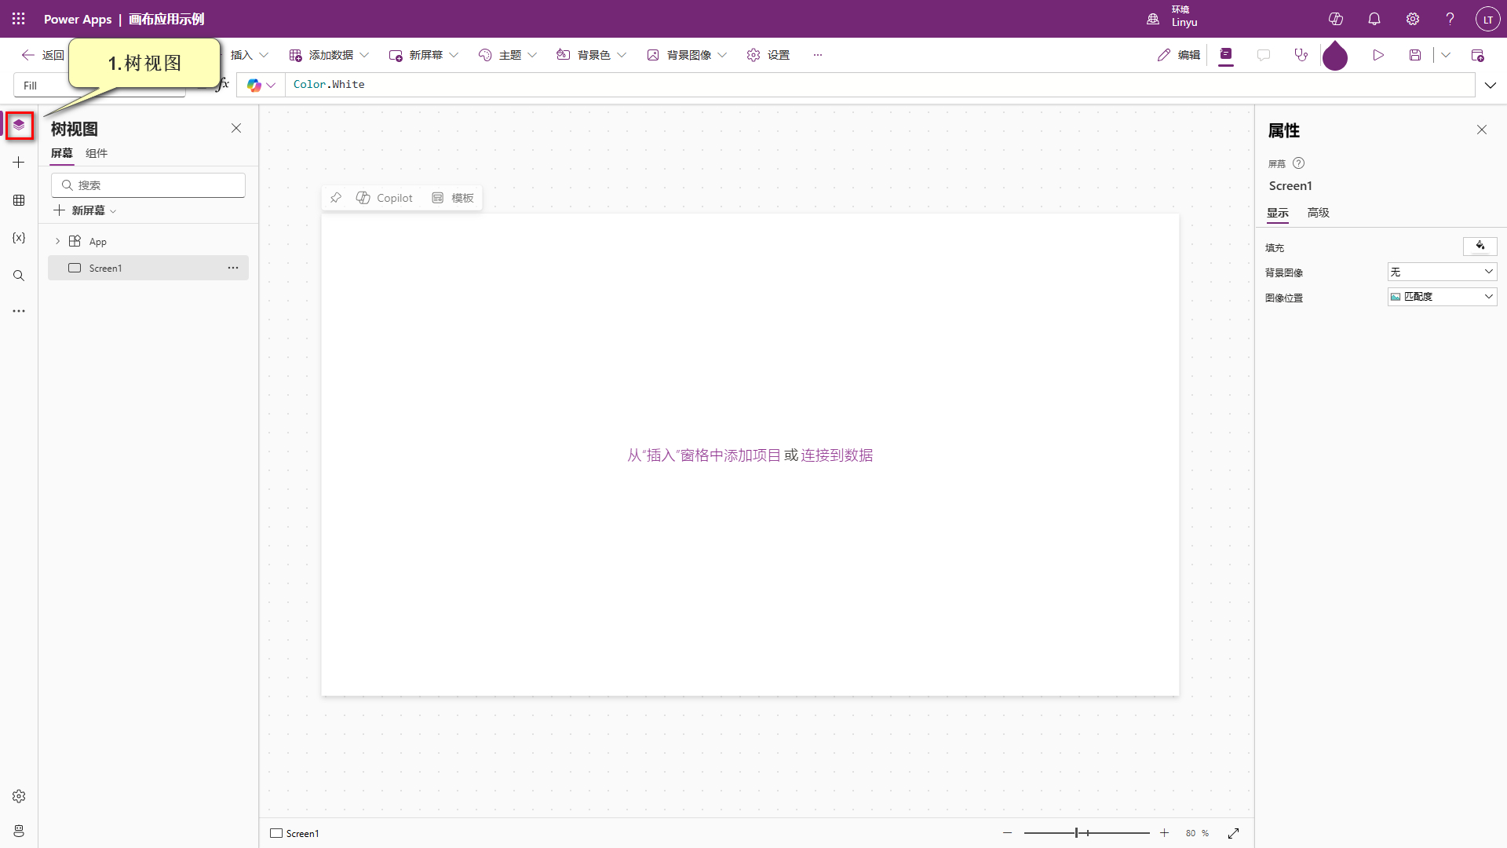
Task: Open the Copilot icon in header
Action: pos(1335,19)
